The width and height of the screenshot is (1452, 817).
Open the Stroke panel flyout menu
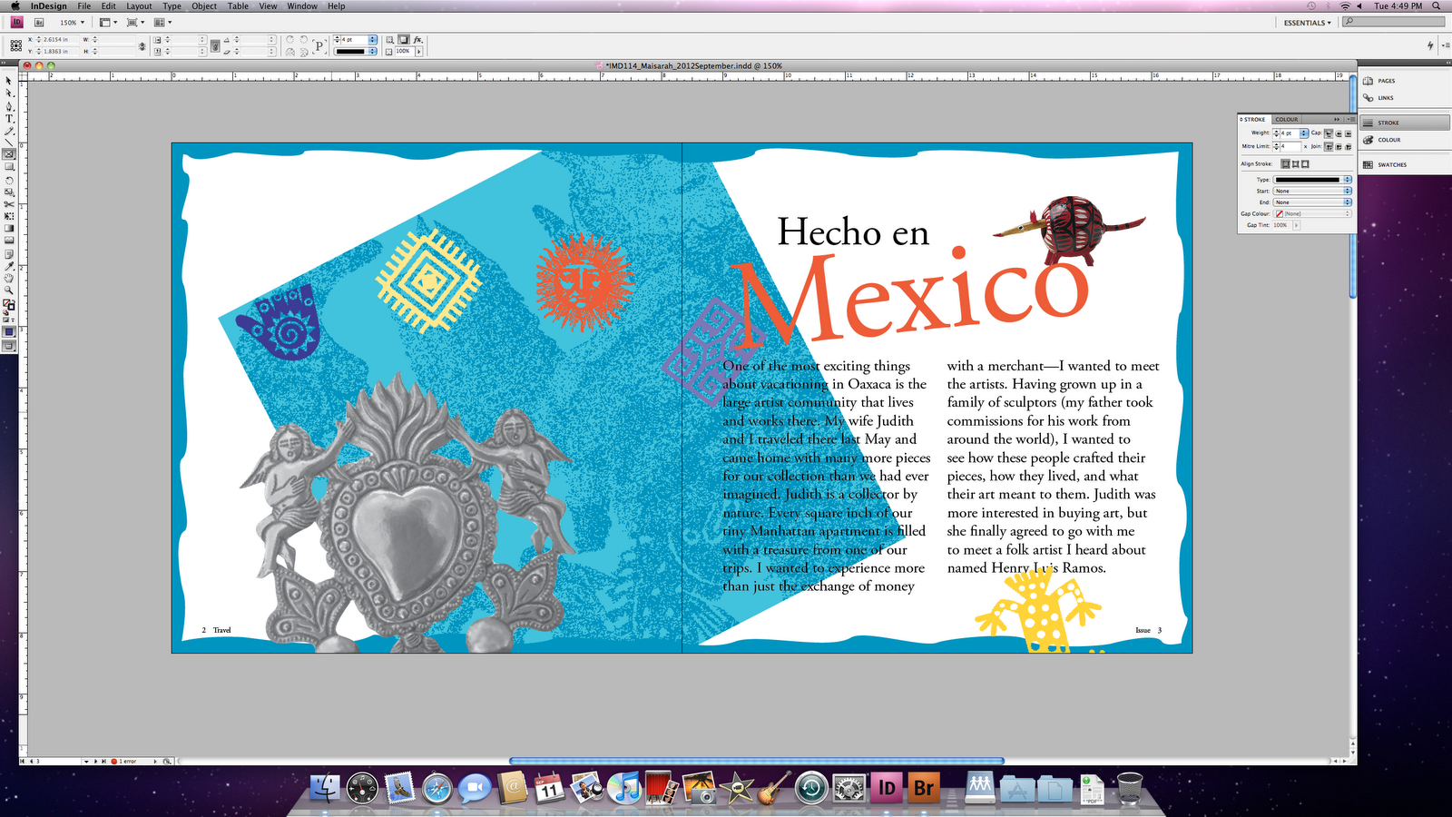pyautogui.click(x=1350, y=119)
